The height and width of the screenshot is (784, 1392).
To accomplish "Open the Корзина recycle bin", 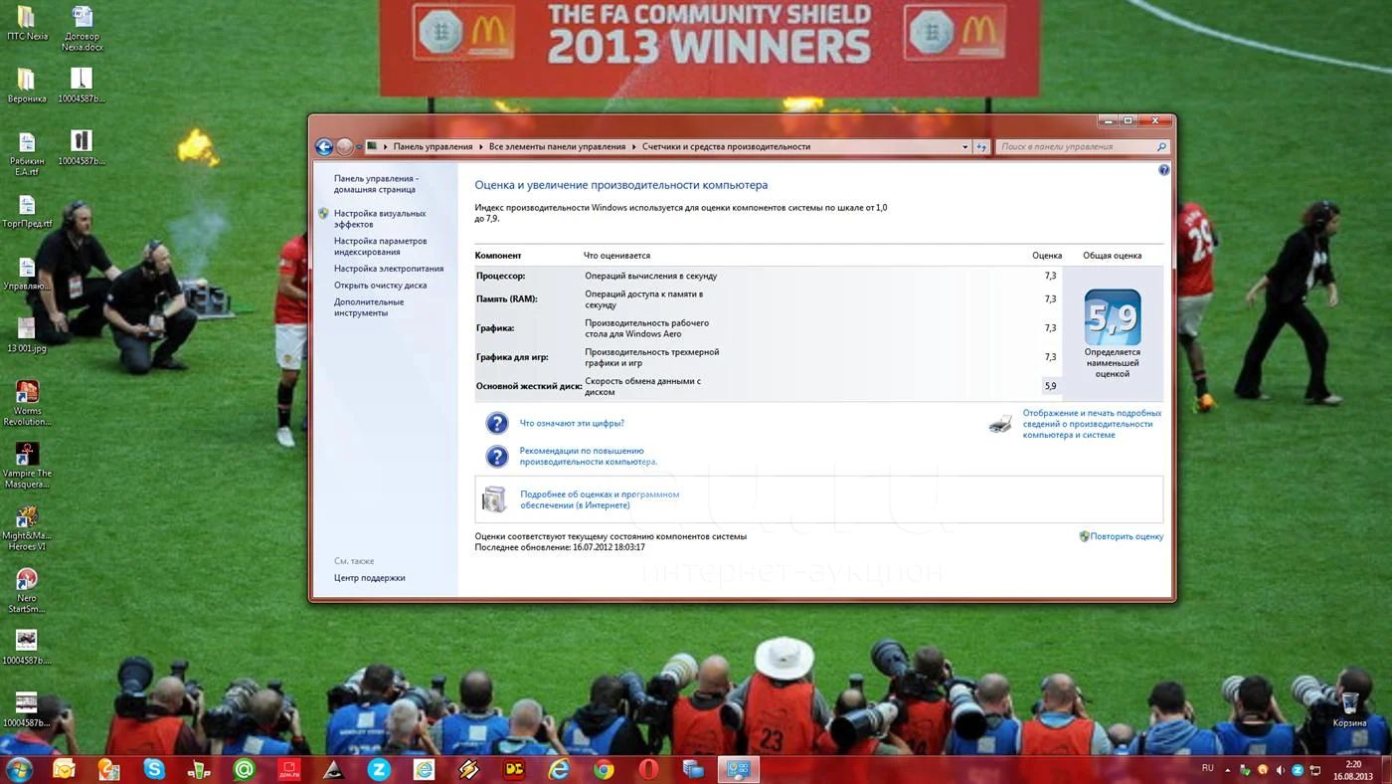I will 1349,709.
